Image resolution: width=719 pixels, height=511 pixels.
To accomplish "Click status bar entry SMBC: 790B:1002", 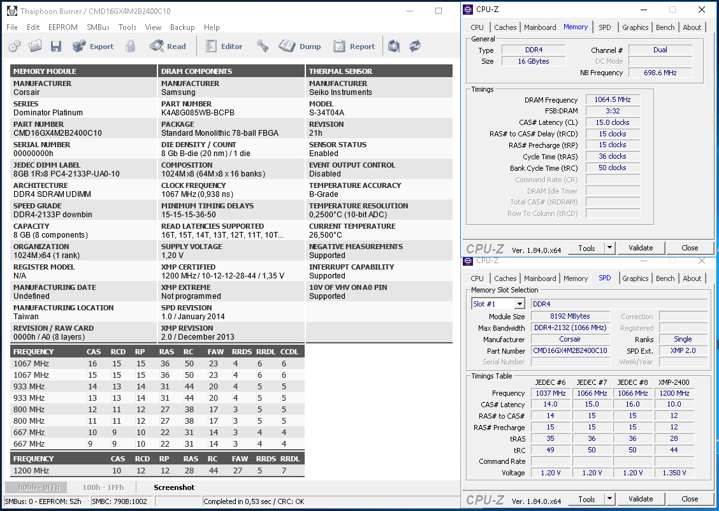I will 122,501.
